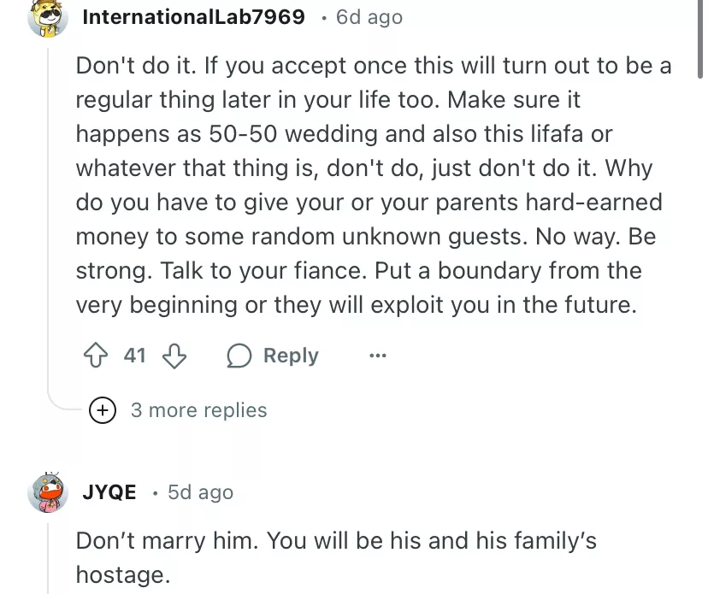
Task: Click the speech bubble reply icon
Action: pos(239,356)
